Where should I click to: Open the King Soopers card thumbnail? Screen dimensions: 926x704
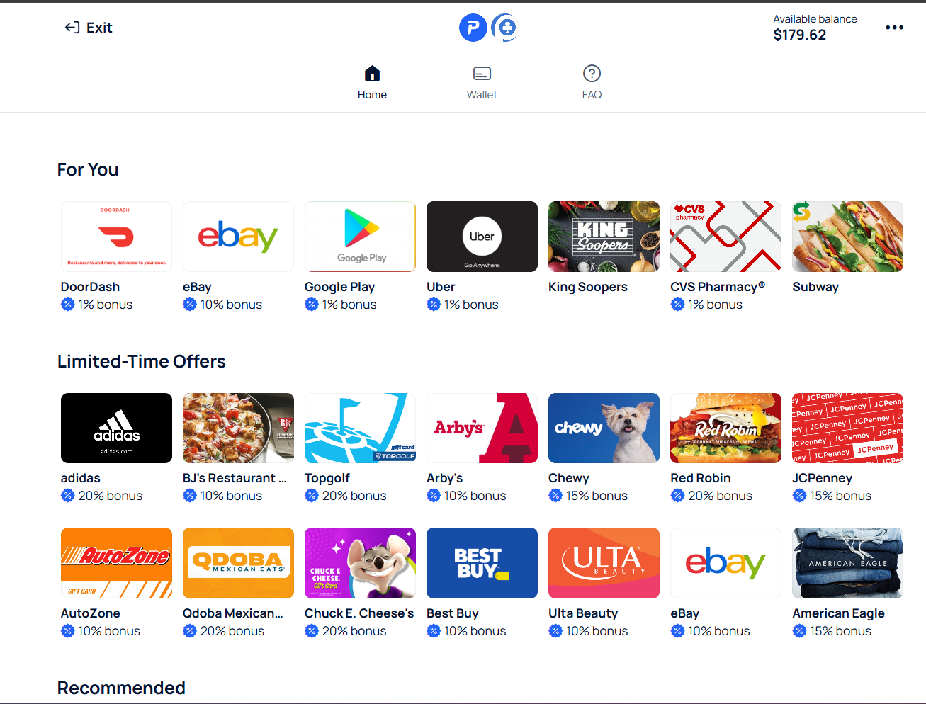[x=604, y=237]
